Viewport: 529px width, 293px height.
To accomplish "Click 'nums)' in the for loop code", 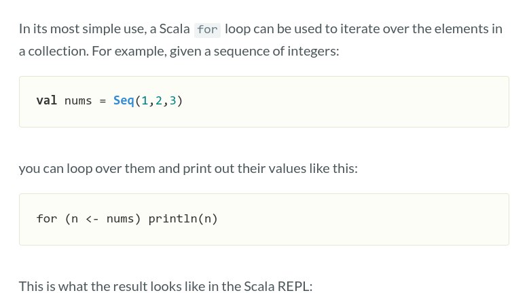I will pos(124,219).
